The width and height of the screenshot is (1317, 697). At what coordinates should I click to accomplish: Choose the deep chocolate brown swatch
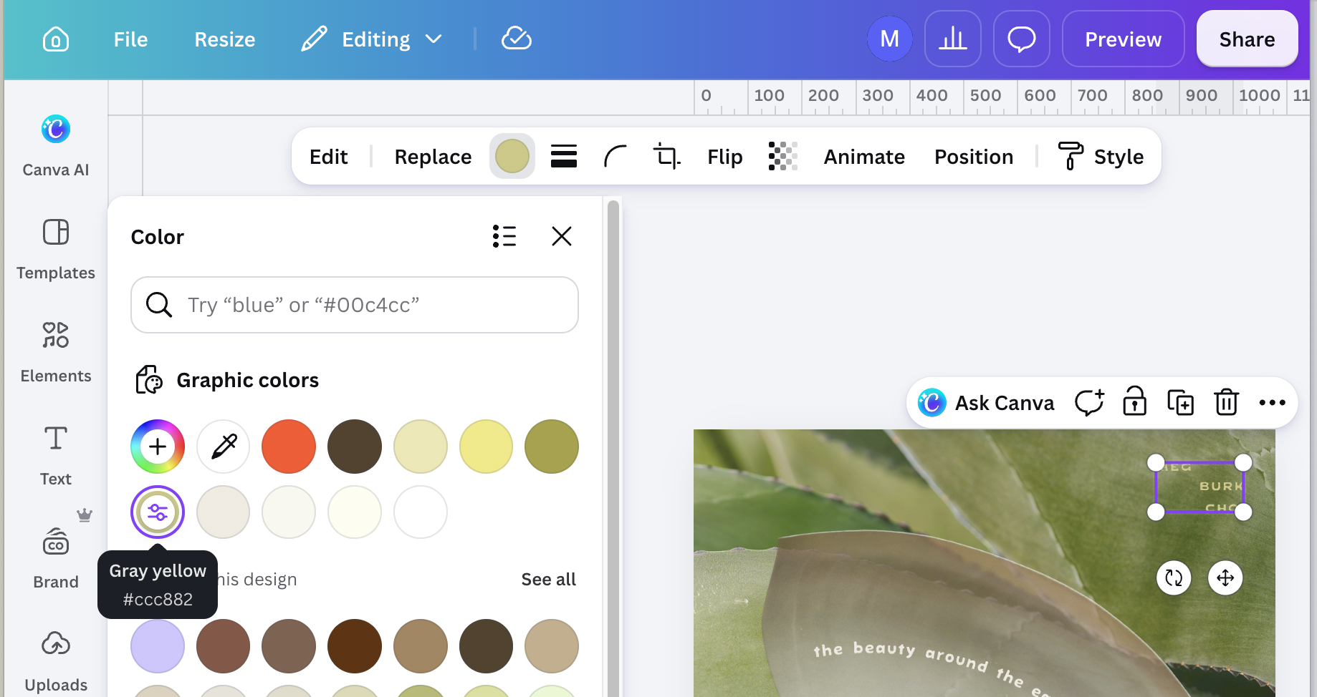(355, 646)
